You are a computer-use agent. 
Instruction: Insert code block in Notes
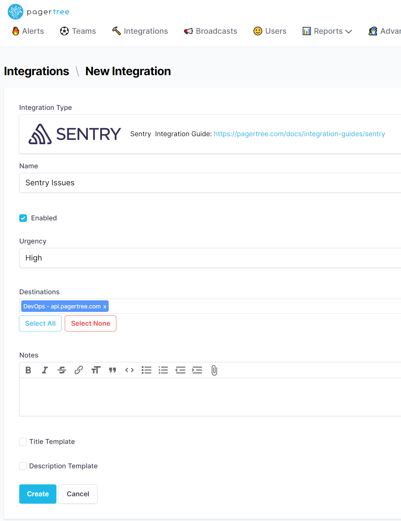[129, 370]
